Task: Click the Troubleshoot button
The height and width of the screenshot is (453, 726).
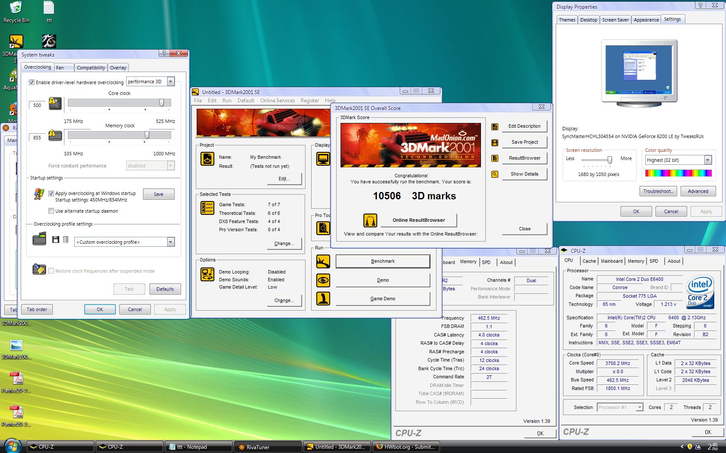Action: [x=658, y=191]
